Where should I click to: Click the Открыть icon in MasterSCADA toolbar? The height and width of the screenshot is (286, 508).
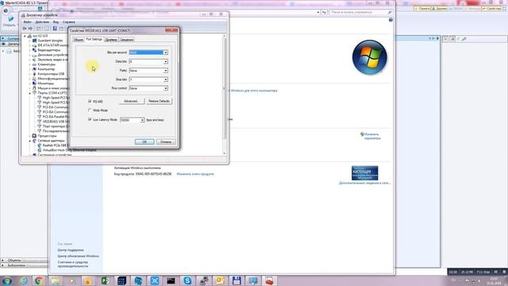point(10,21)
